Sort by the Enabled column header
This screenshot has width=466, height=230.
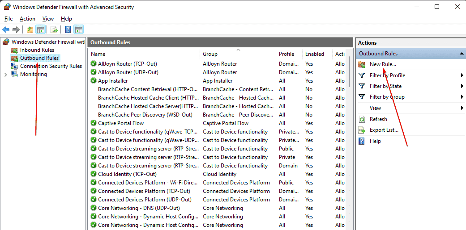click(317, 54)
